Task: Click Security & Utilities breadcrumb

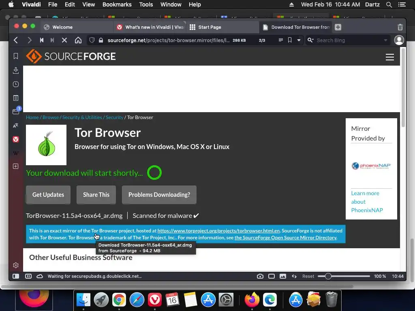Action: click(x=82, y=117)
